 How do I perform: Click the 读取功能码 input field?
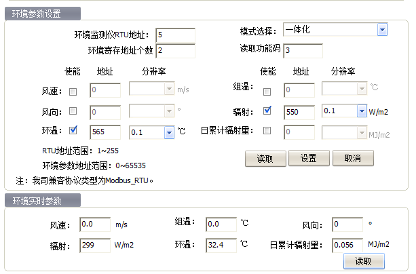[303, 50]
